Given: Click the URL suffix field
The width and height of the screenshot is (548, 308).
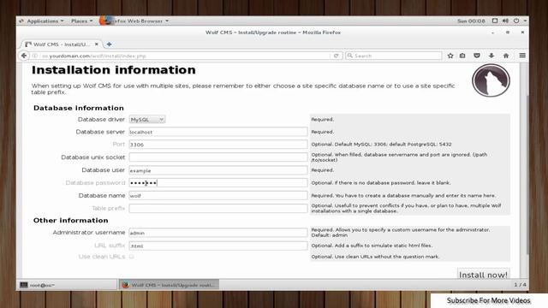Looking at the screenshot, I should (x=218, y=246).
